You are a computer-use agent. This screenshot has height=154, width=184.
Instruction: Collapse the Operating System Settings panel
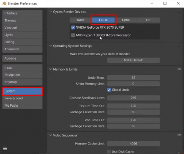click(51, 46)
